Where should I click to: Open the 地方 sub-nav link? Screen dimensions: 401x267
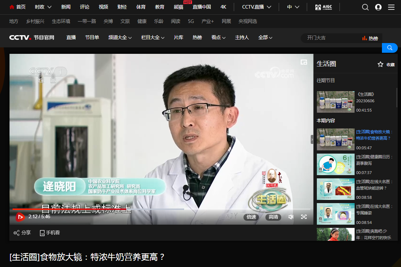(14, 21)
